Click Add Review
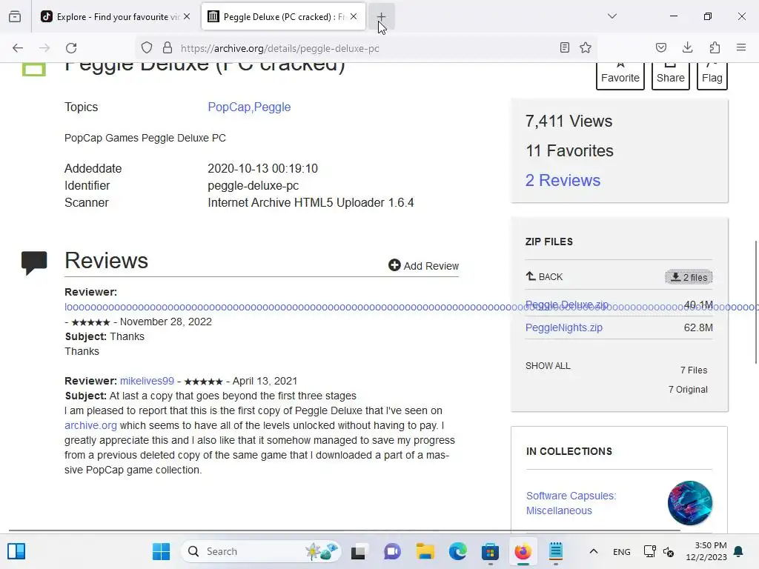The image size is (759, 569). [423, 266]
